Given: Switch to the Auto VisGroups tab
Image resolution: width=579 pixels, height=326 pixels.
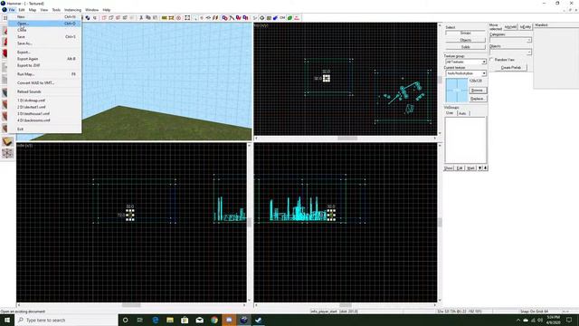Looking at the screenshot, I should click(462, 113).
